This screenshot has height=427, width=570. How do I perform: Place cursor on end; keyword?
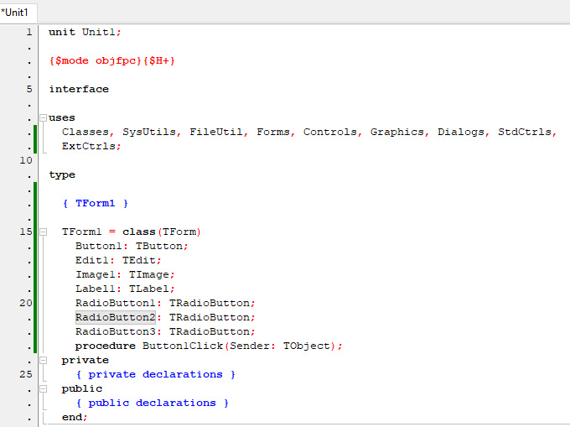pyautogui.click(x=75, y=417)
